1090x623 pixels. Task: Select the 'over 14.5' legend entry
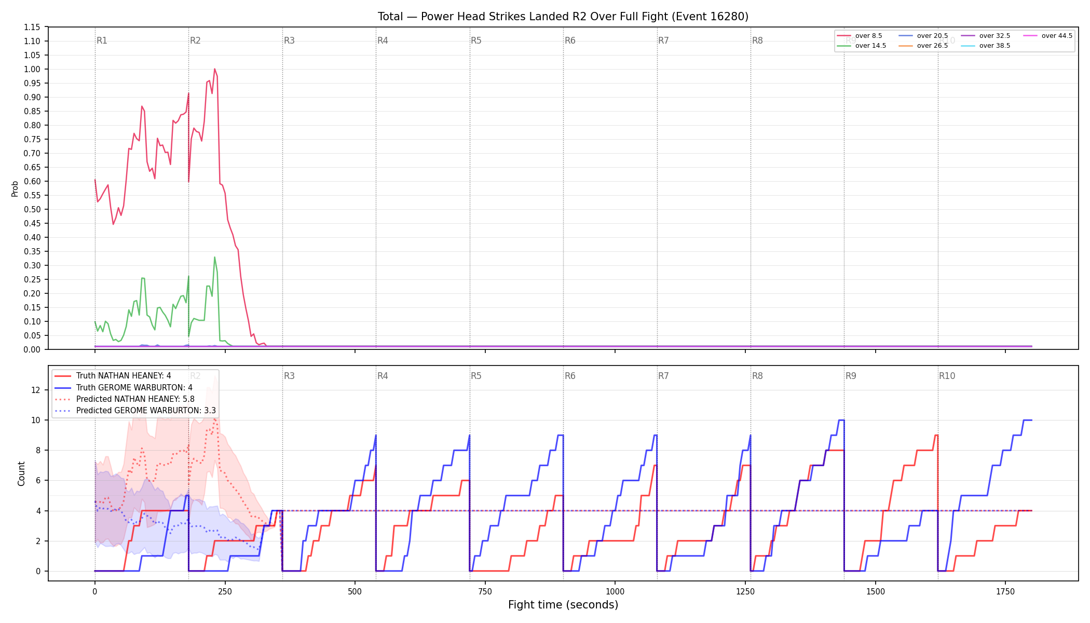point(862,46)
